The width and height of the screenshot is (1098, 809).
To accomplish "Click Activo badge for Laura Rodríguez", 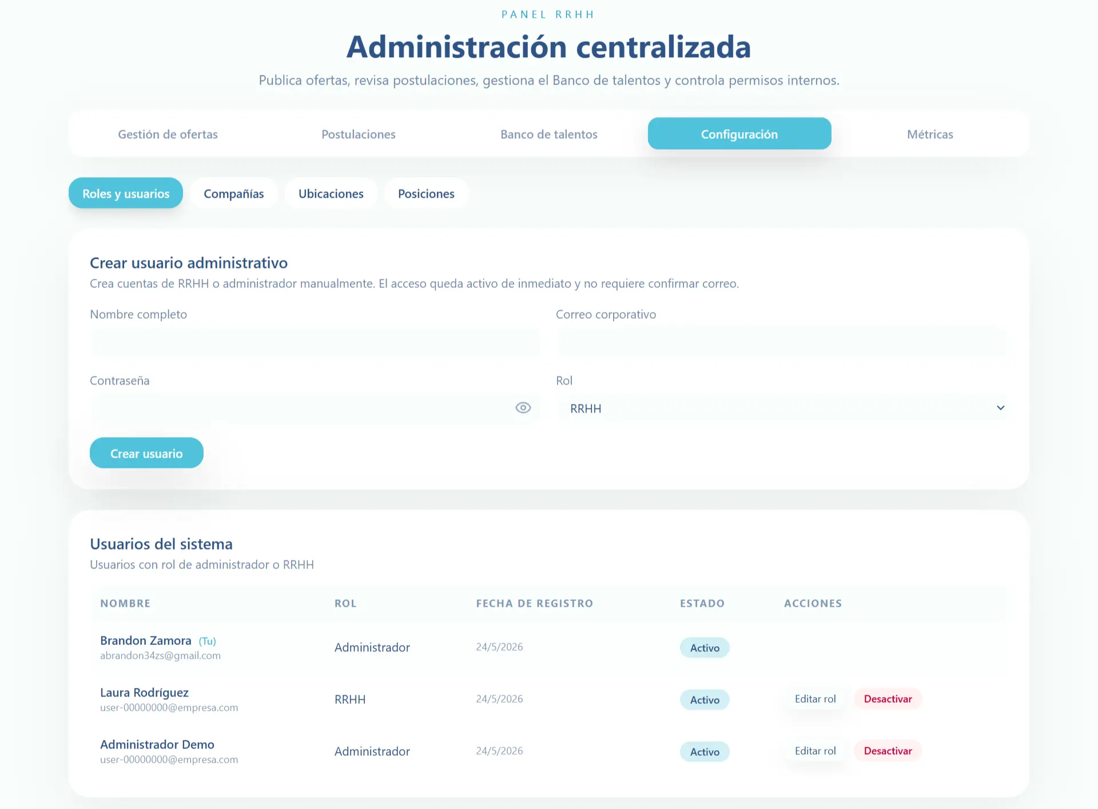I will coord(705,700).
